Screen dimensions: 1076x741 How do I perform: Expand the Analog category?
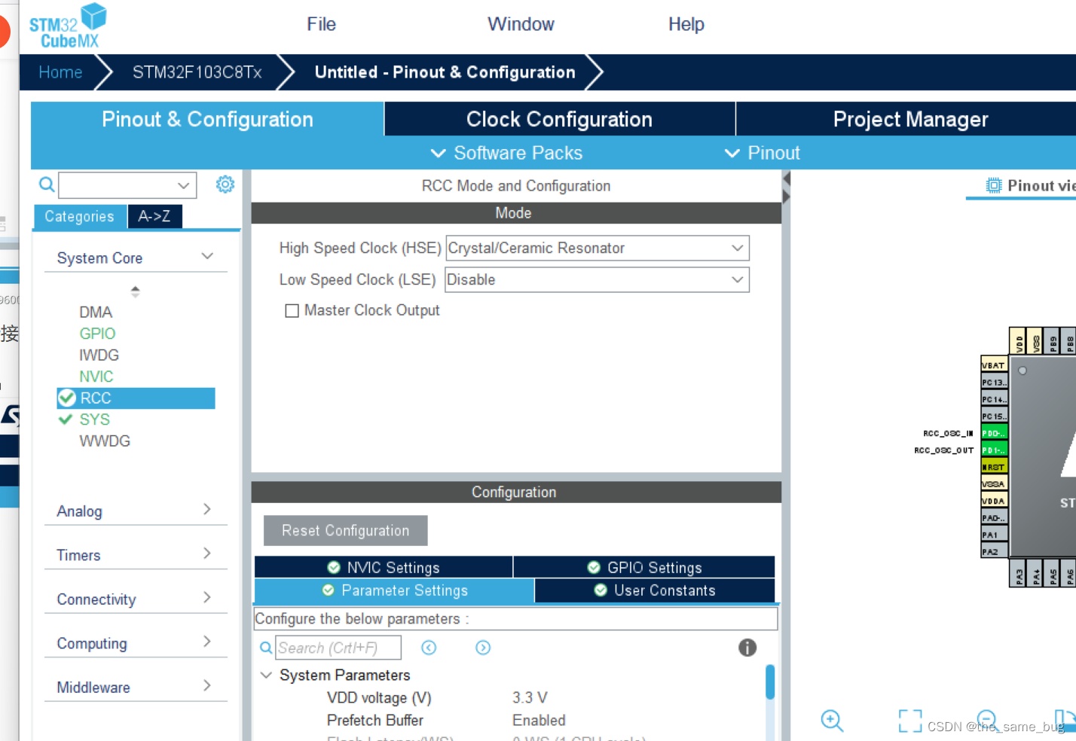[x=207, y=510]
